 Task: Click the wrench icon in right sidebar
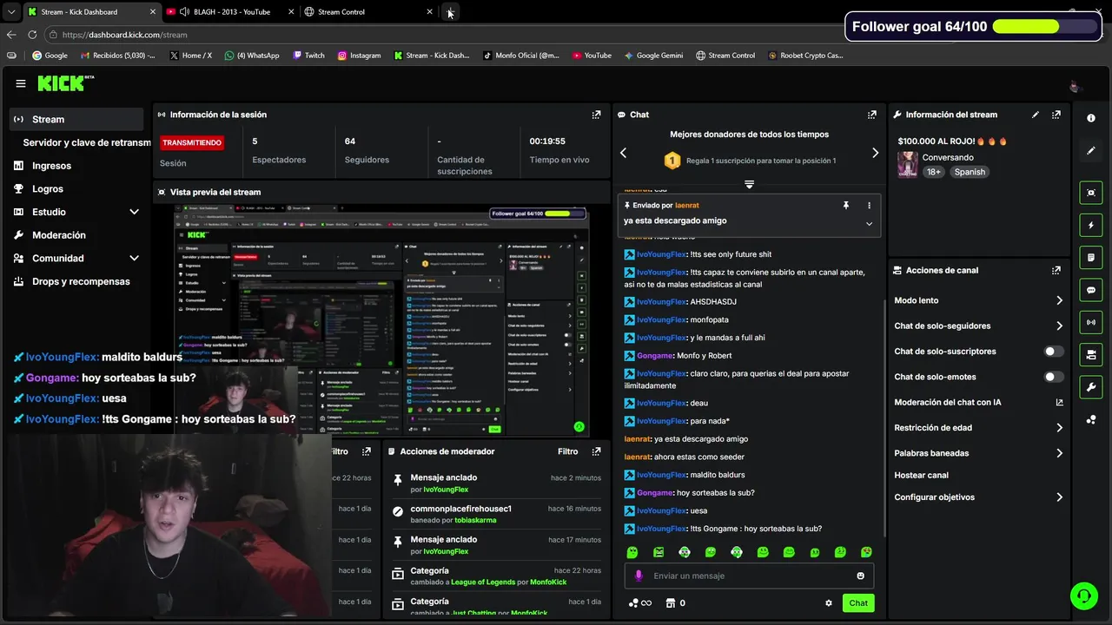coord(1091,387)
